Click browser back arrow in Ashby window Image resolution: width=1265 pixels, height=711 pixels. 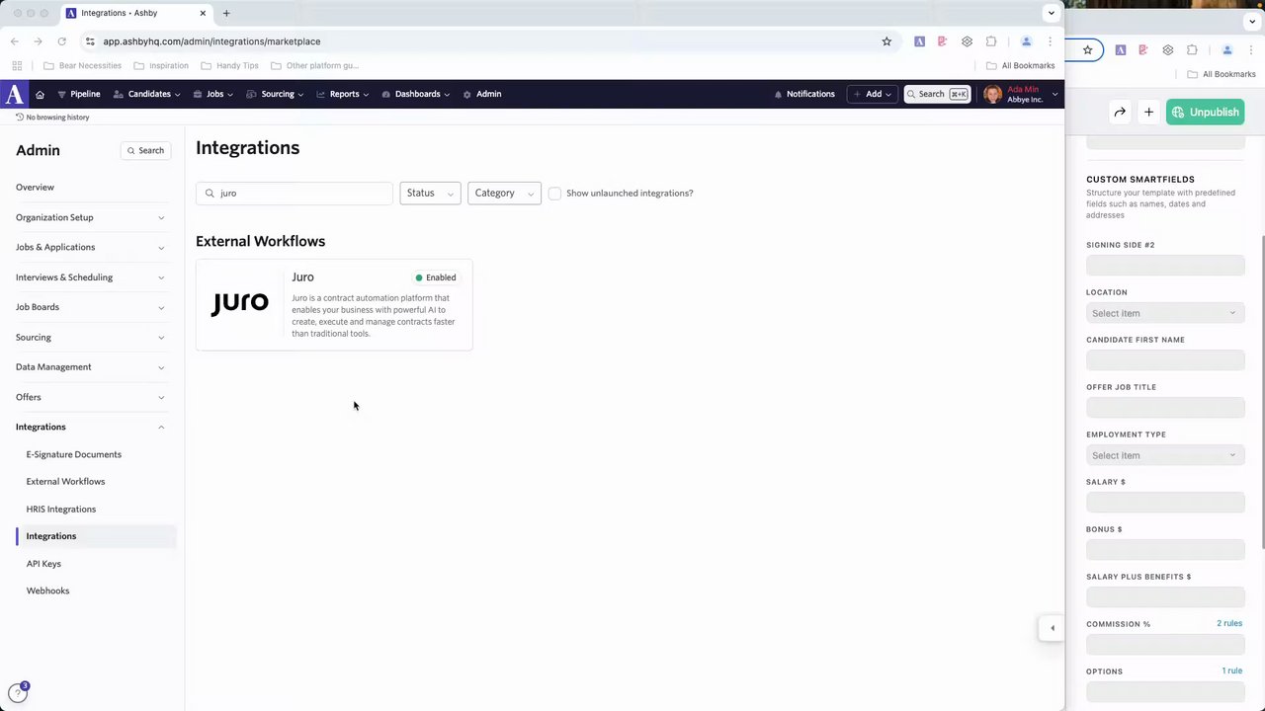coord(14,41)
